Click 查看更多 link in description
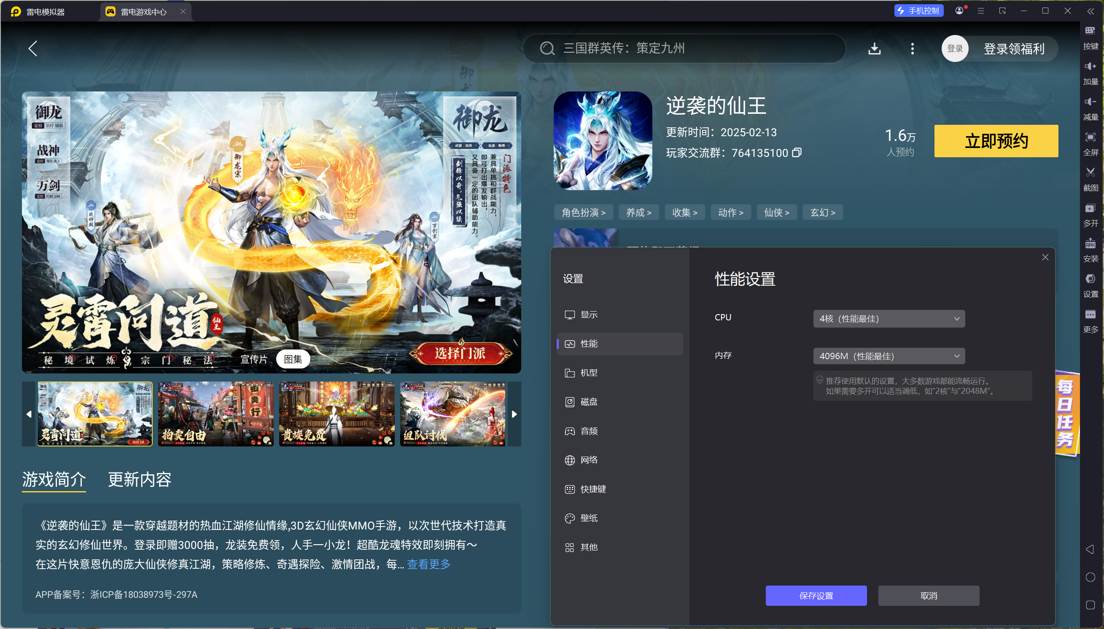The height and width of the screenshot is (629, 1104). [x=428, y=564]
